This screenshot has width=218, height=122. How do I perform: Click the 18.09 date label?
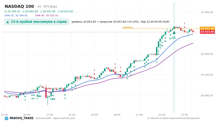pyautogui.click(x=94, y=115)
